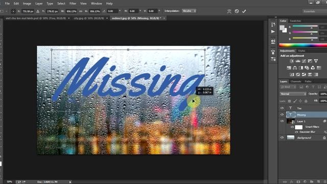
Task: Add a Channel Mixer adjustment
Action: (x=313, y=68)
